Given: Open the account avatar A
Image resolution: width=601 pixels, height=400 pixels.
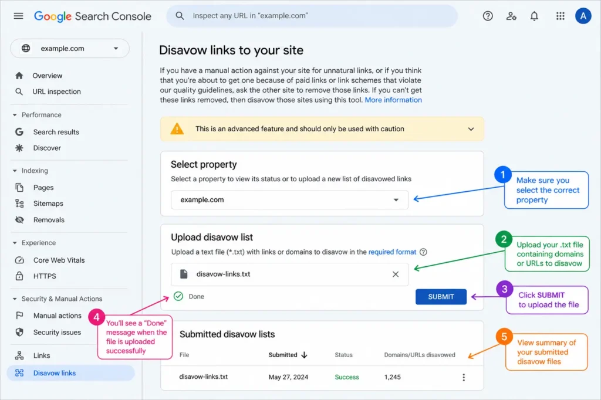Looking at the screenshot, I should click(583, 16).
